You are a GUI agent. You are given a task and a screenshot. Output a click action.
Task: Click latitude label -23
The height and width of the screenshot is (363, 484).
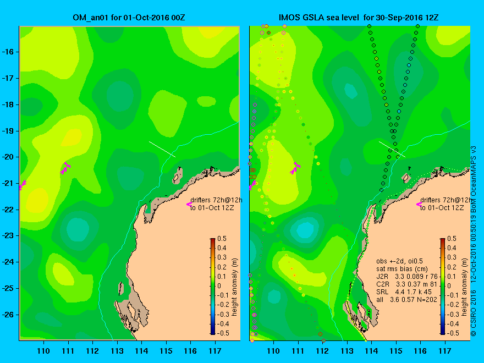(x=8, y=235)
